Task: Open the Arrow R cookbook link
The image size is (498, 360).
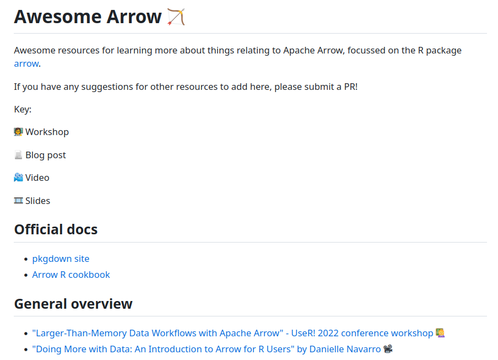Action: click(71, 275)
